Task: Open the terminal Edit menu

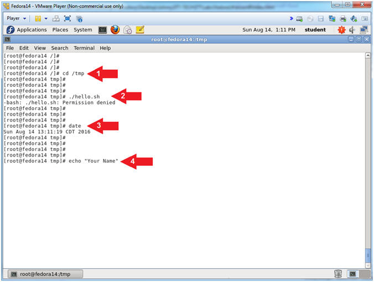Action: (x=24, y=48)
